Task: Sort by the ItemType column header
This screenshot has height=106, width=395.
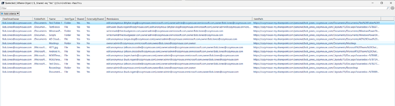Action: (x=70, y=19)
